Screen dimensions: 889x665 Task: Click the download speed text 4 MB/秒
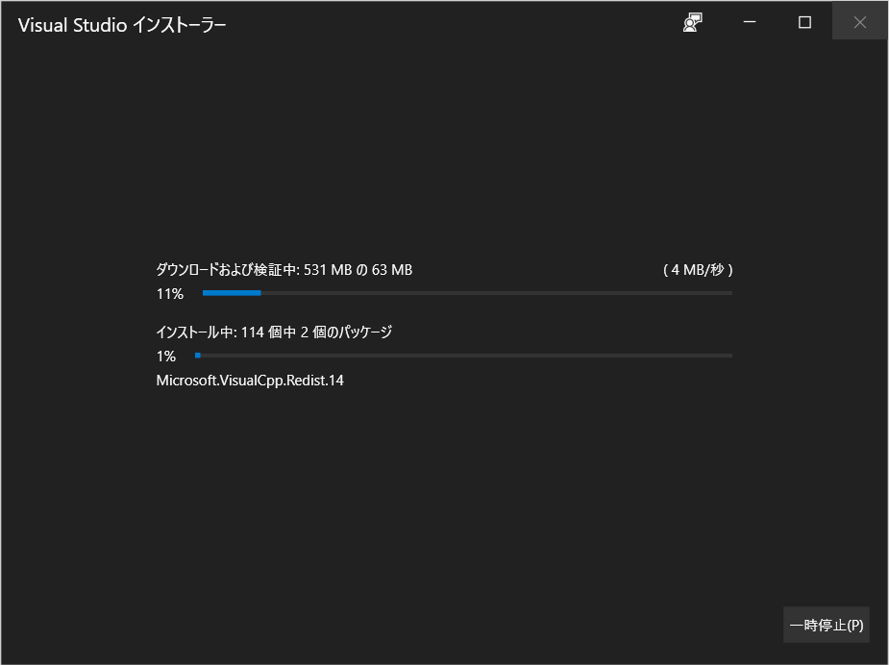click(698, 270)
